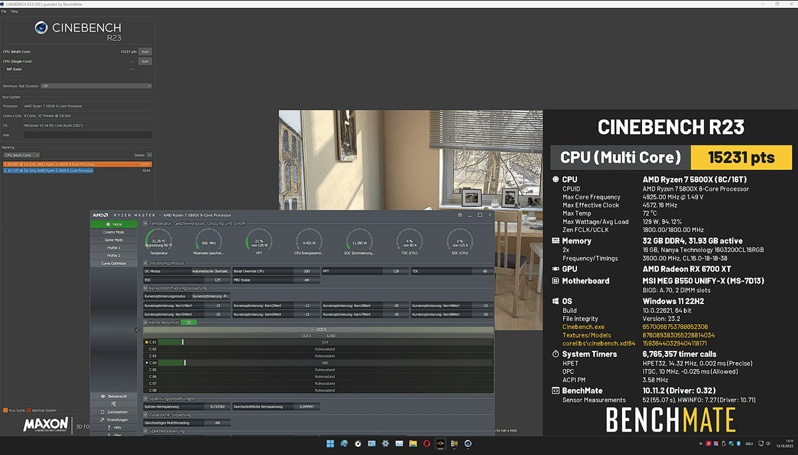Open Hilfe in Ryzen Master
Image resolution: width=798 pixels, height=455 pixels.
(x=113, y=428)
